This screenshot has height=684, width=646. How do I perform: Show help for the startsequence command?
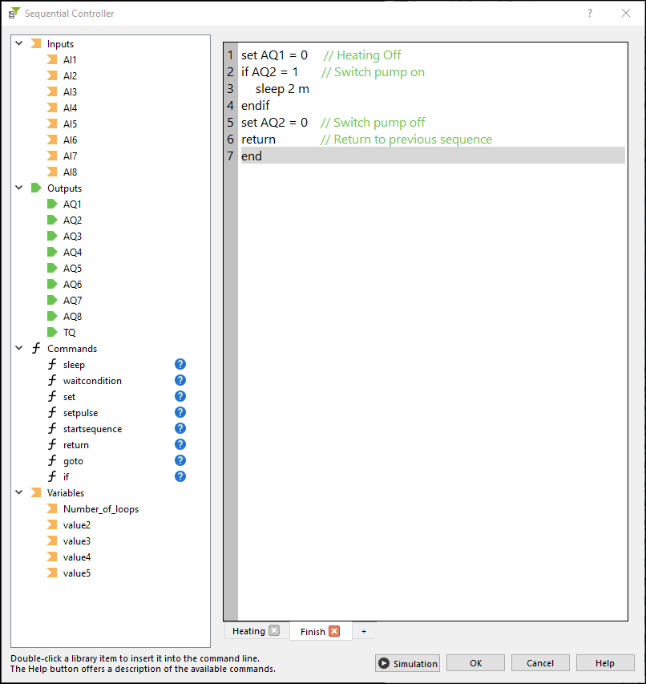pos(180,429)
